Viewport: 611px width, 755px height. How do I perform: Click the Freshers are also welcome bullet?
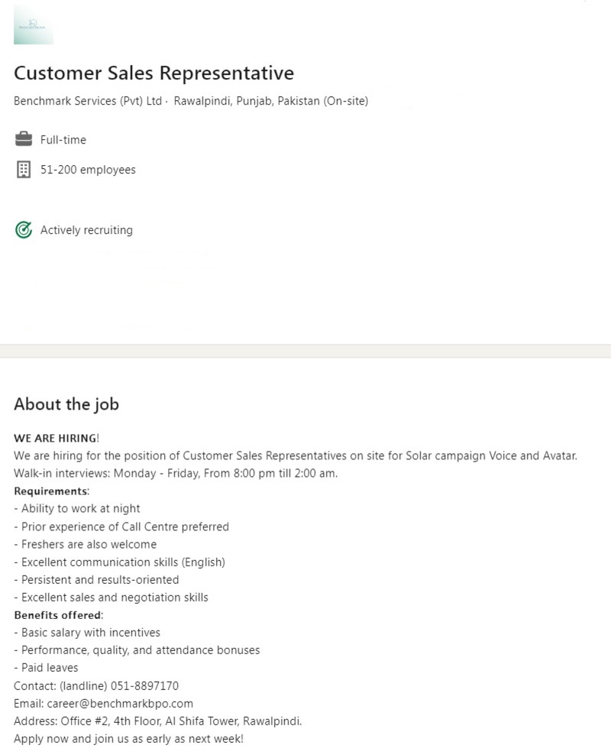coord(89,544)
